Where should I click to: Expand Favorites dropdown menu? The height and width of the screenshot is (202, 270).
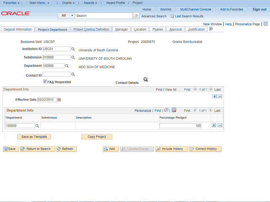[x=11, y=3]
